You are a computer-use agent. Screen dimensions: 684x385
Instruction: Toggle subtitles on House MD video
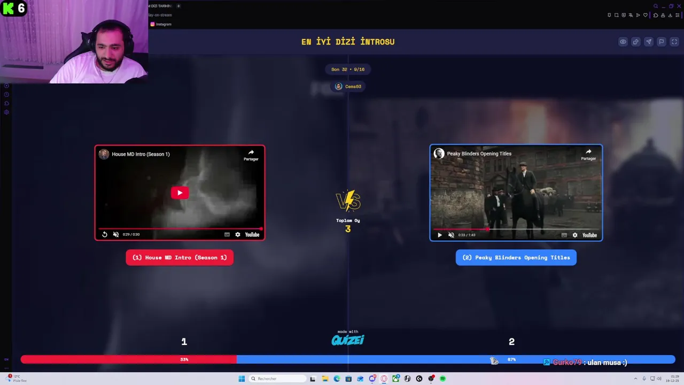tap(227, 235)
